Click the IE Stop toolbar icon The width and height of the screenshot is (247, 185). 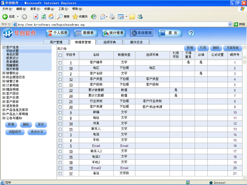(x=36, y=16)
